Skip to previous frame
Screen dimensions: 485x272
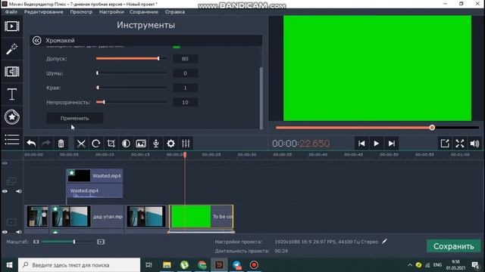(x=361, y=144)
